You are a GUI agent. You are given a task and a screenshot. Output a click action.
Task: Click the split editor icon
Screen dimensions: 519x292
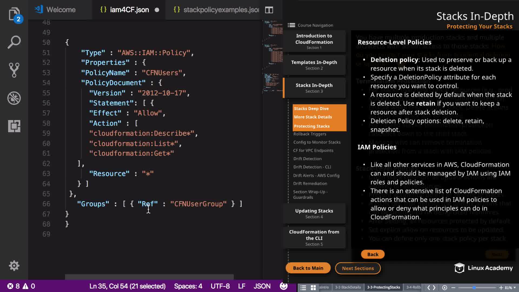click(269, 10)
